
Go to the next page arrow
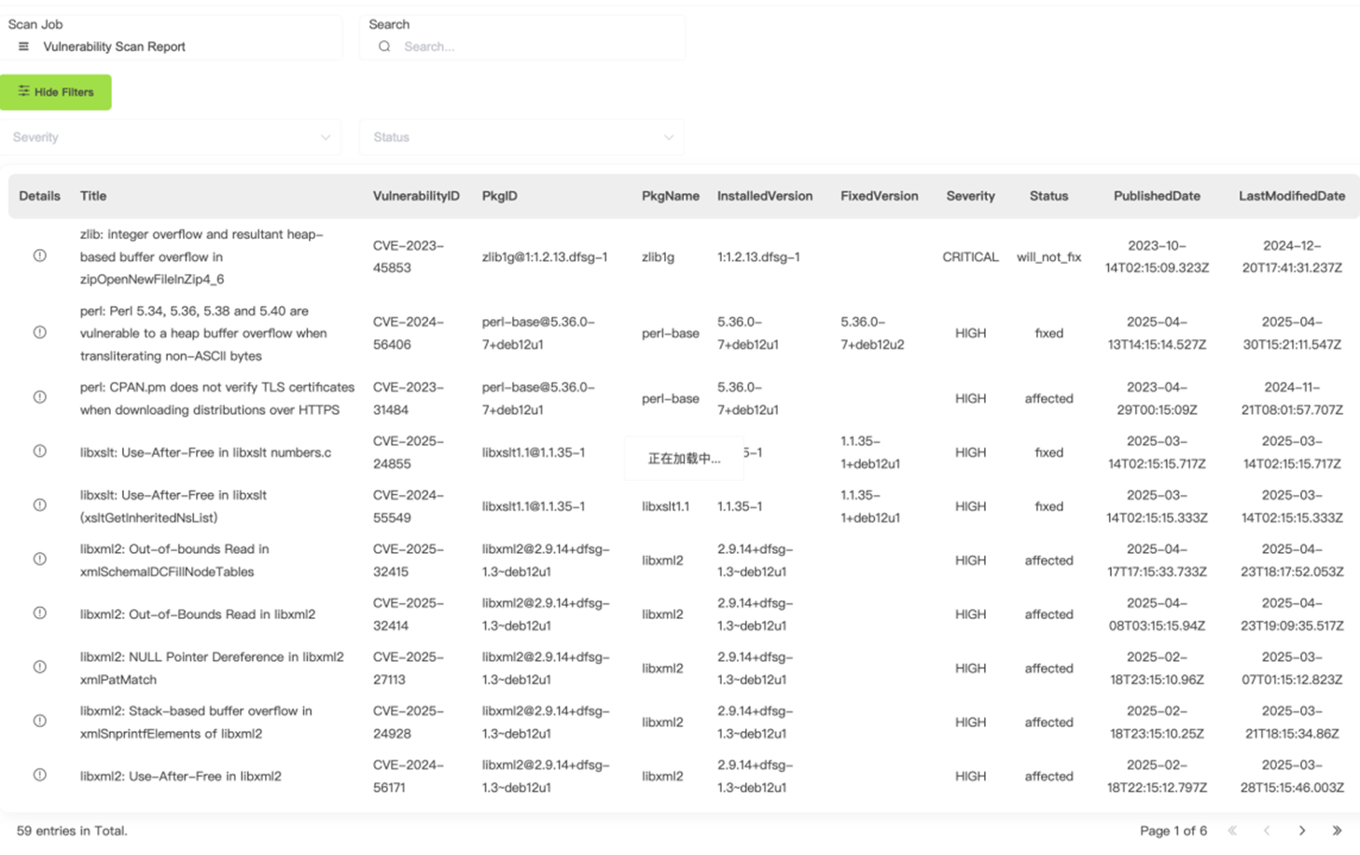[1302, 831]
